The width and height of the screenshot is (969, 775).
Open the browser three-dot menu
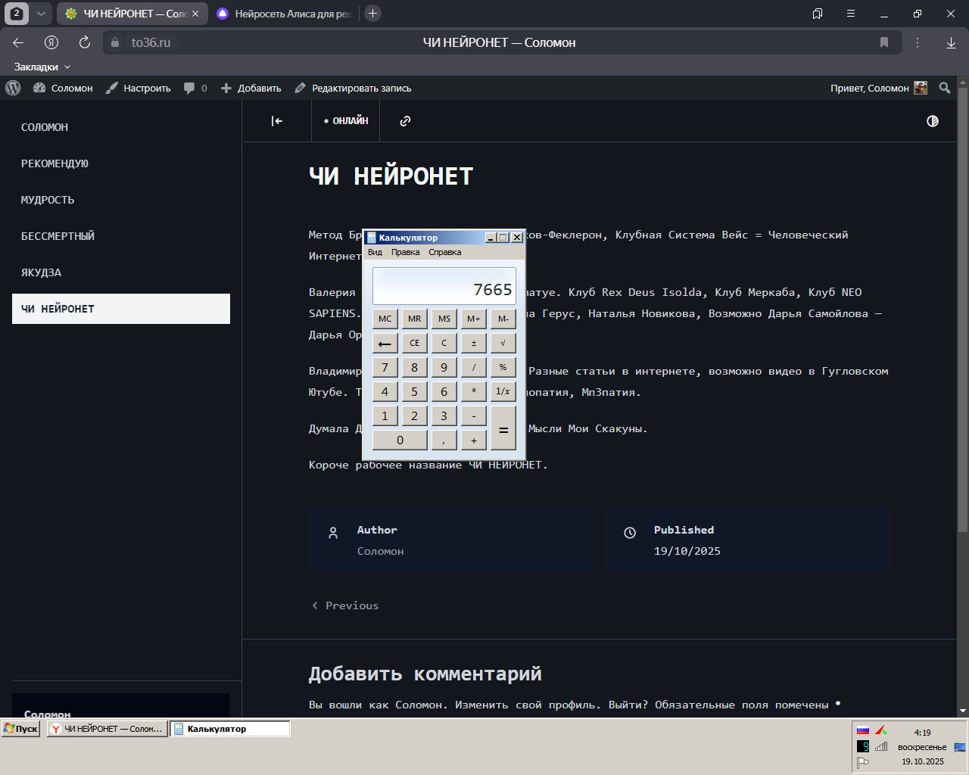[x=918, y=42]
